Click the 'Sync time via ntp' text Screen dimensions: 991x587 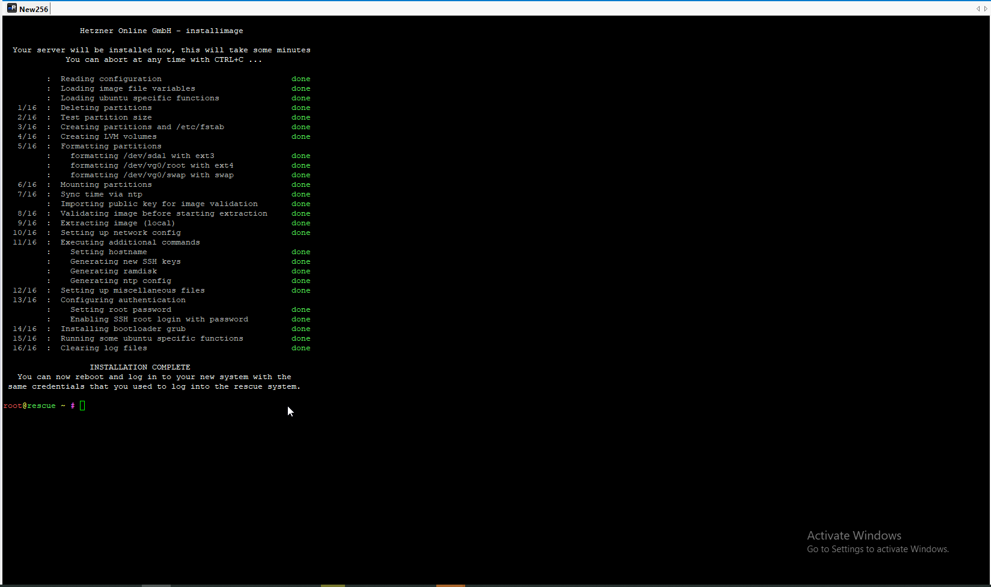(x=102, y=194)
